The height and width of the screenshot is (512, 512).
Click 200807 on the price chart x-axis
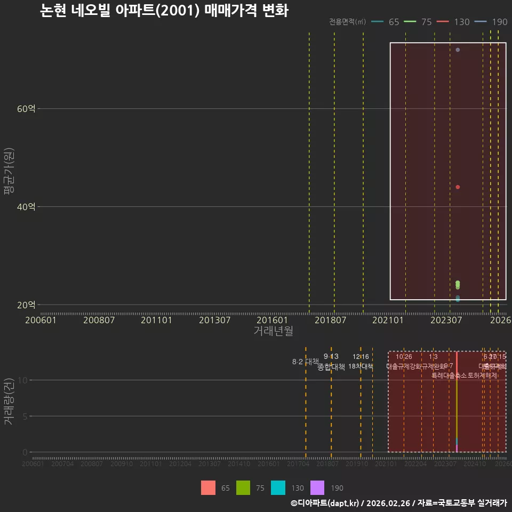tap(99, 319)
